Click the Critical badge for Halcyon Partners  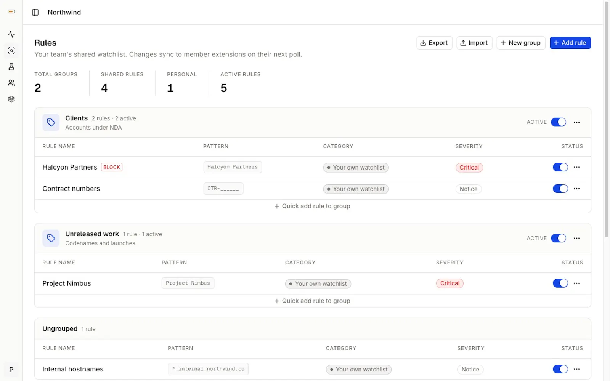tap(469, 168)
